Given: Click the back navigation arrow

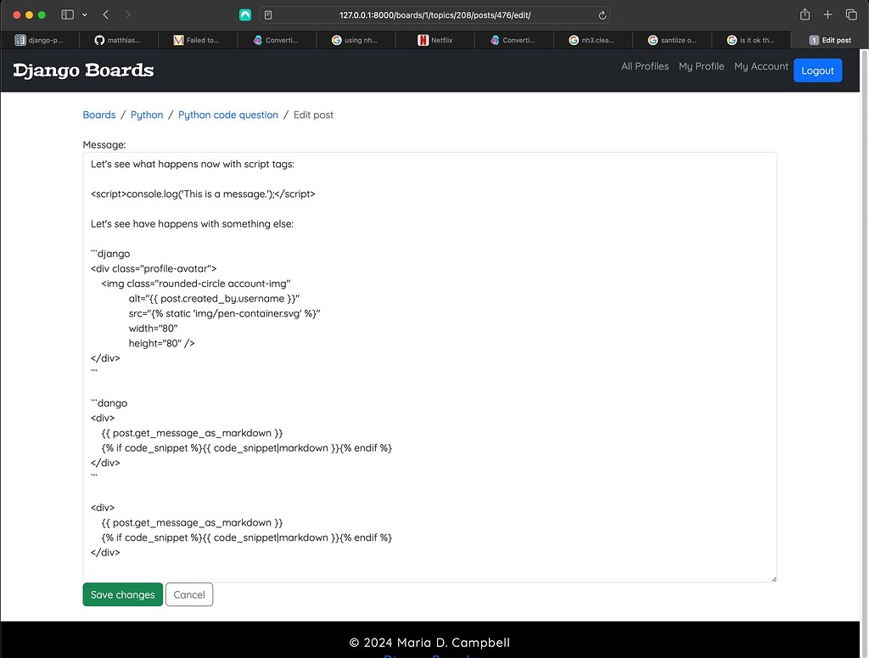Looking at the screenshot, I should click(105, 14).
